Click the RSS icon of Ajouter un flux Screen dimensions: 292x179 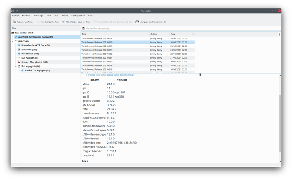pos(14,22)
